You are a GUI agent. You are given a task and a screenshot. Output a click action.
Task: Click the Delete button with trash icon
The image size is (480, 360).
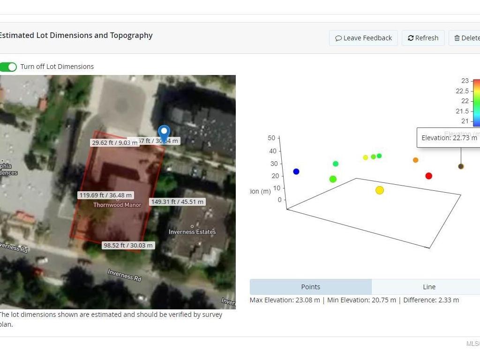pos(466,38)
